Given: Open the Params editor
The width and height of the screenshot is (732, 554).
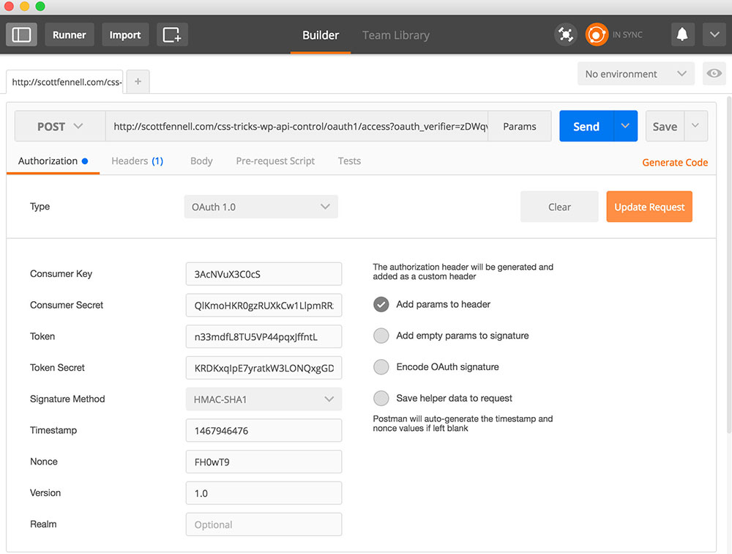Looking at the screenshot, I should pyautogui.click(x=520, y=126).
